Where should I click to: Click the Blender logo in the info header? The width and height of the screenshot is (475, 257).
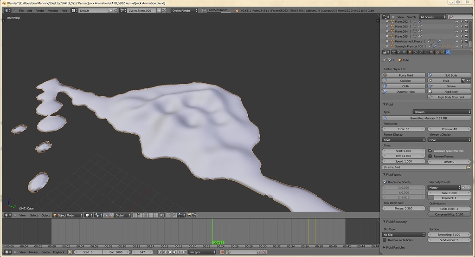click(237, 10)
